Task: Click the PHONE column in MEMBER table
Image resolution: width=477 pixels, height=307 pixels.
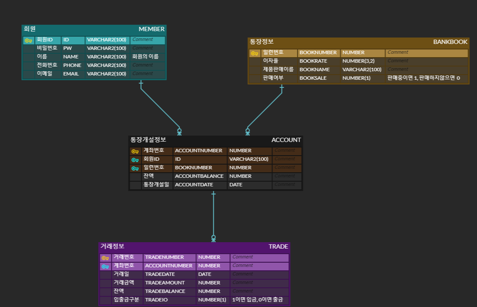Action: (x=72, y=65)
